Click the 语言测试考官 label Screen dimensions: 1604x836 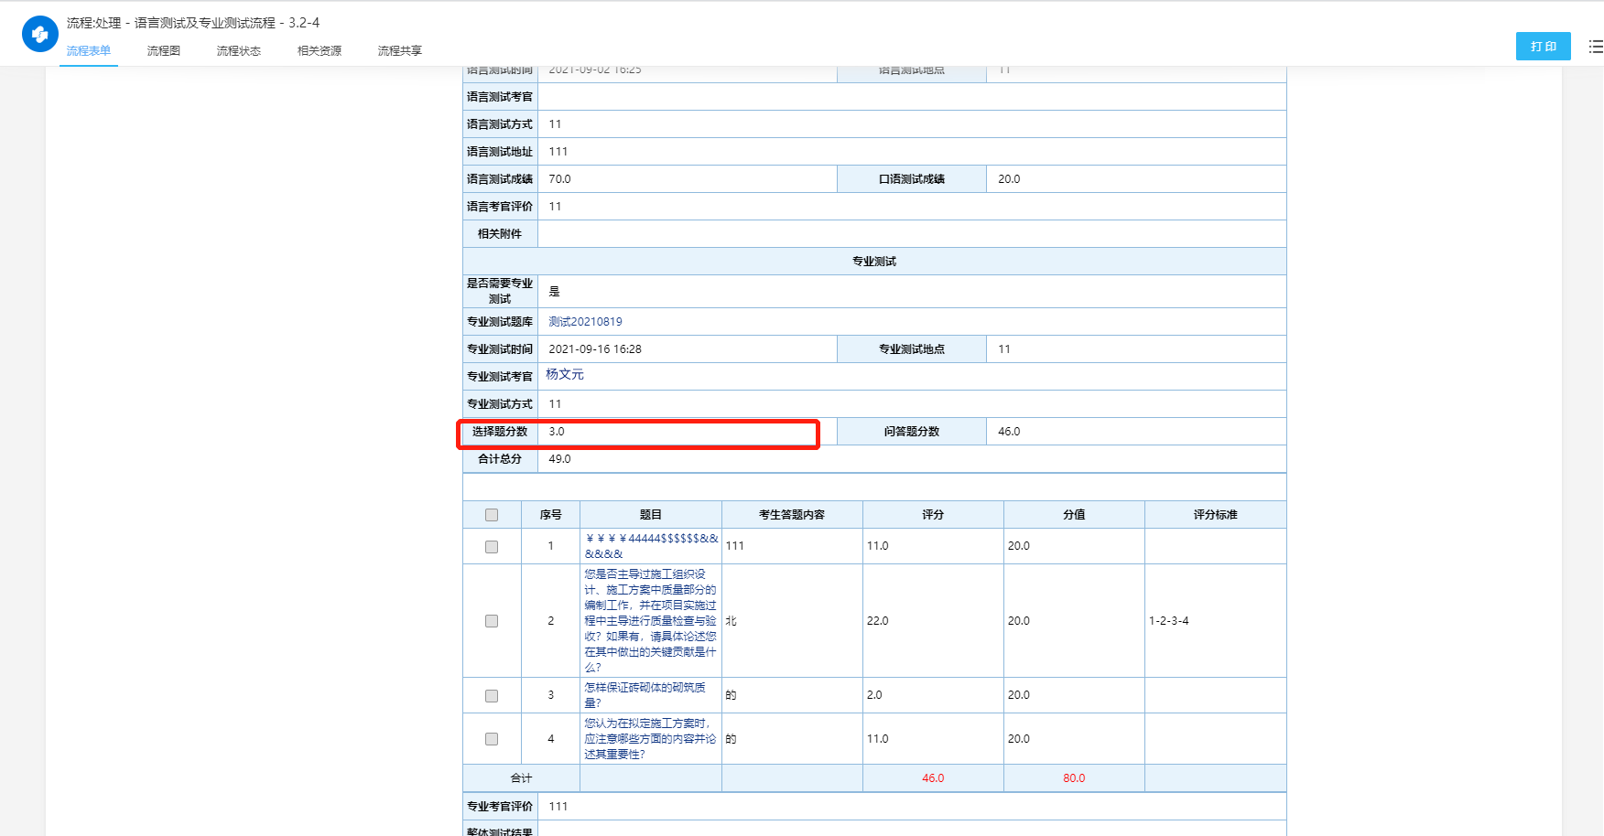pos(500,97)
